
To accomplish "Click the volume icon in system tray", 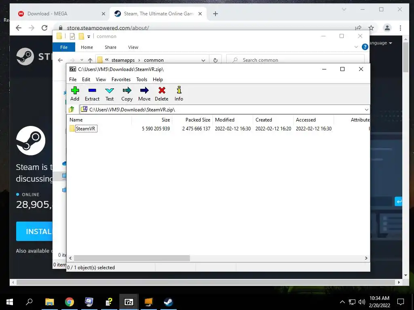I will [362, 302].
